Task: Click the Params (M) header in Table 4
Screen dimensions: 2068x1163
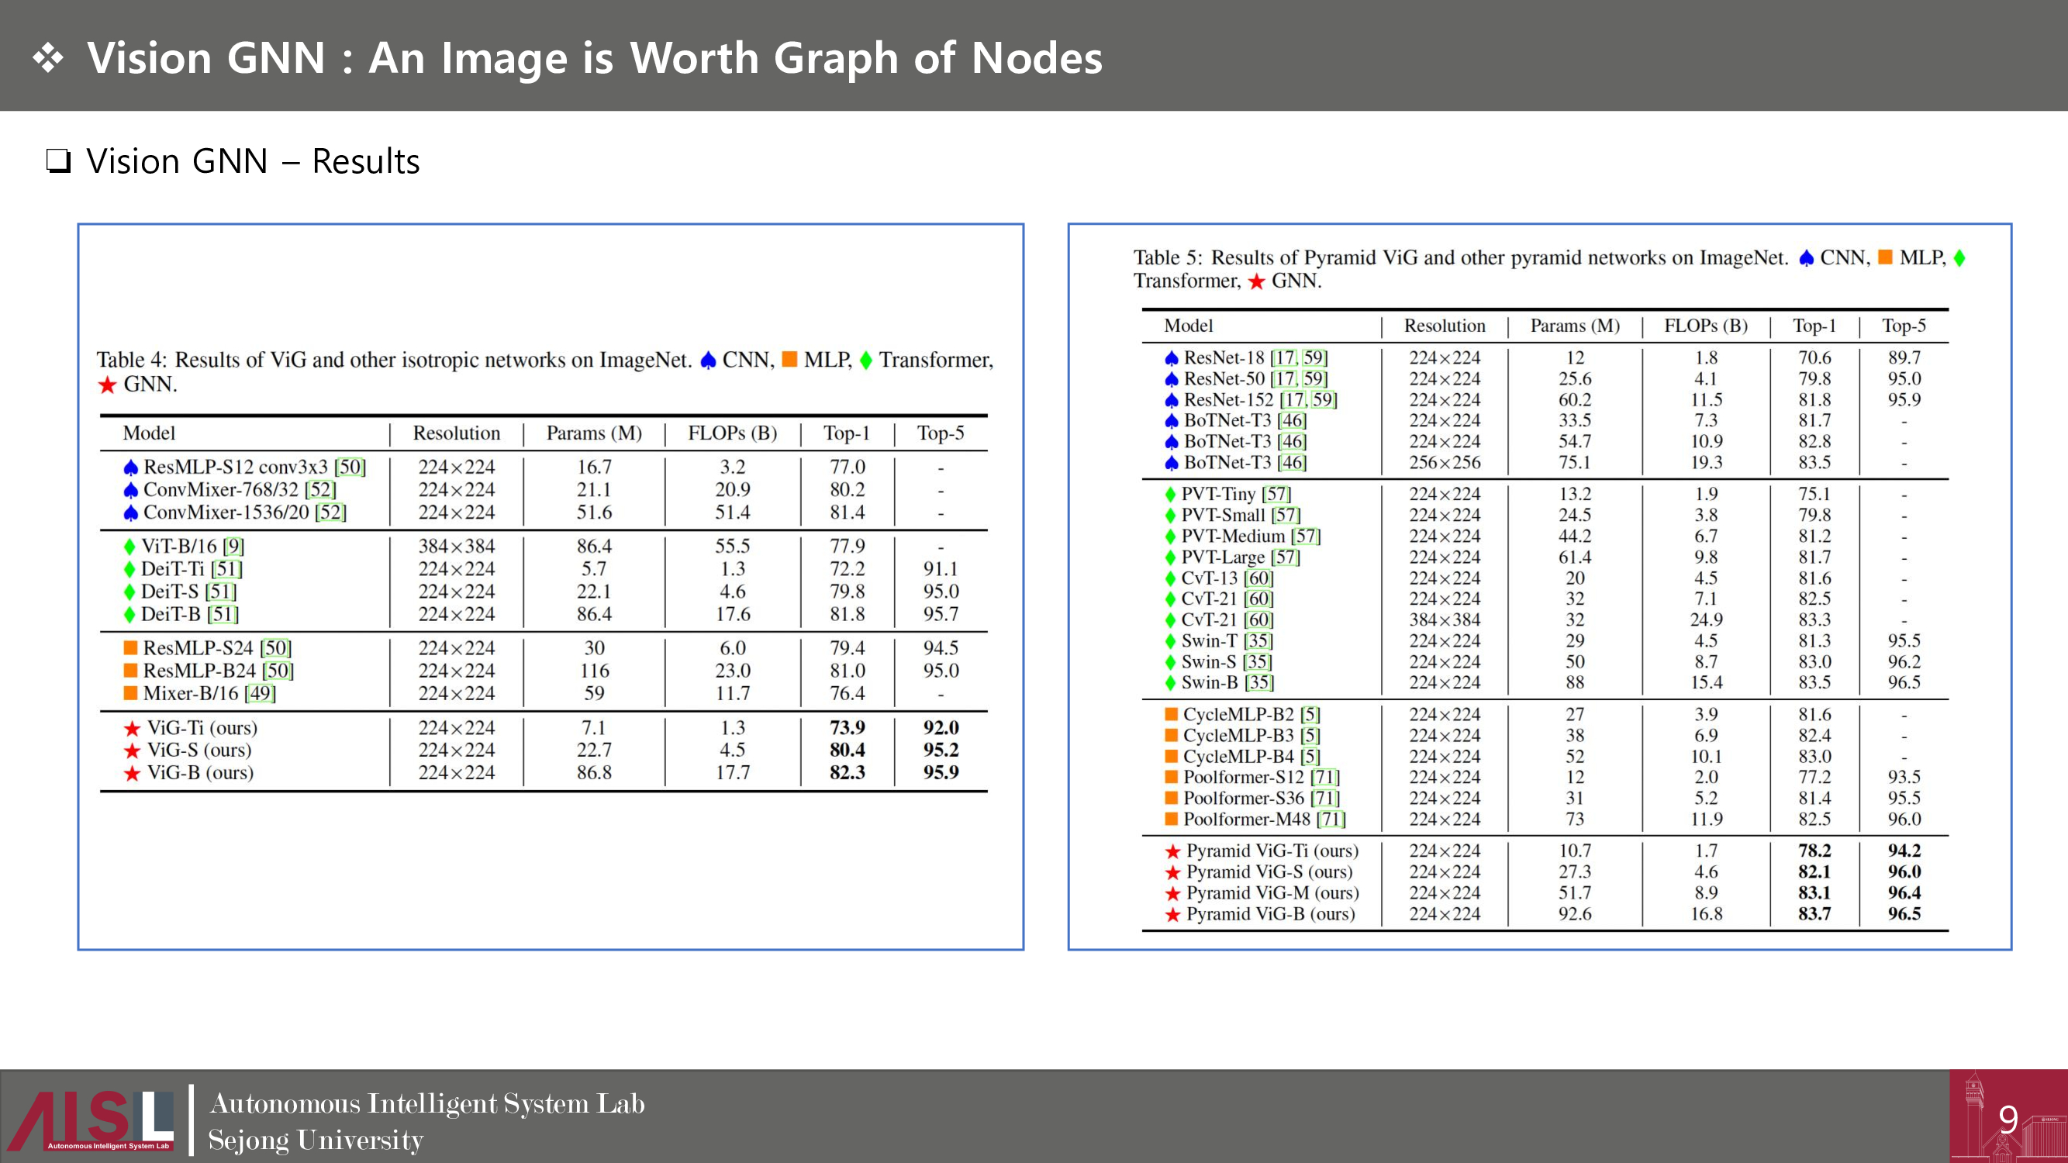Action: (x=594, y=433)
